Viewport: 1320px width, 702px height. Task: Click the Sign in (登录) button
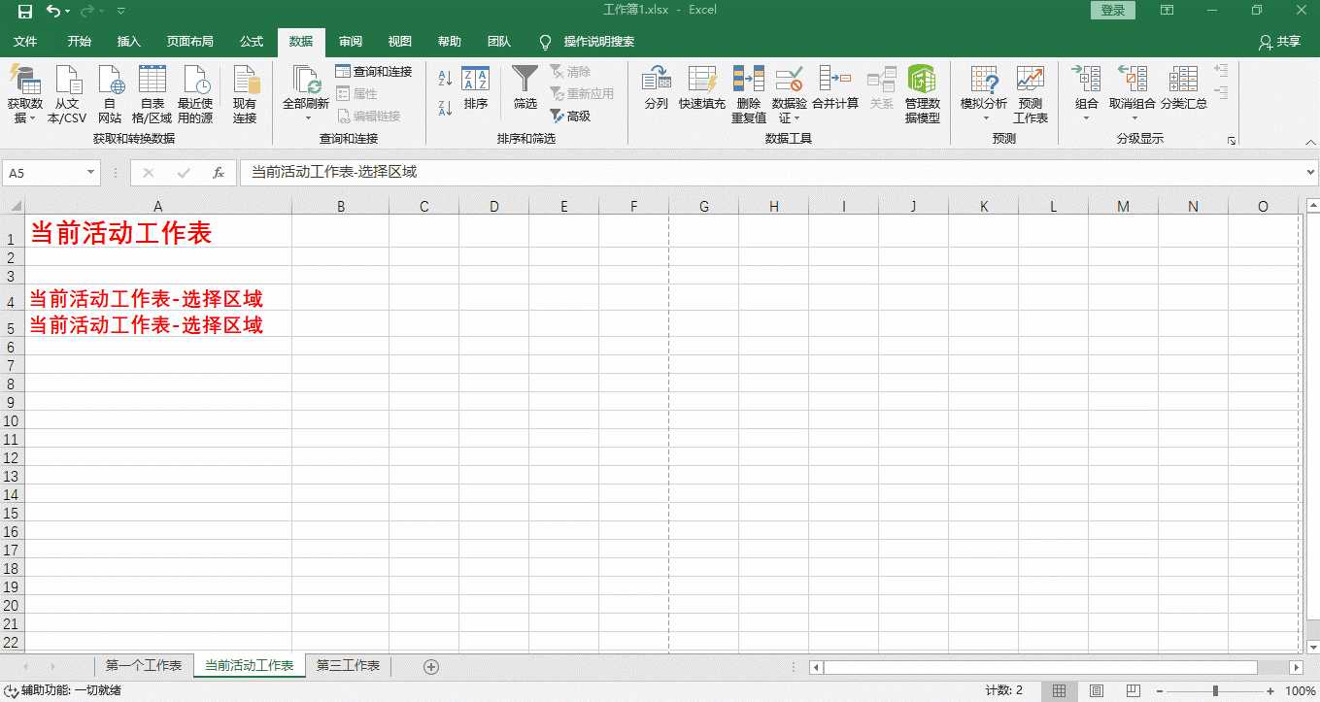(1113, 11)
